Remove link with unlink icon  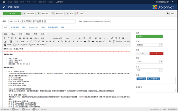point(116,38)
